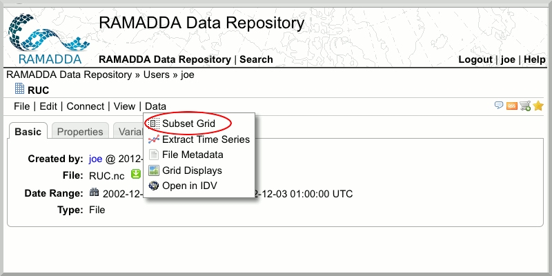Screen dimensions: 552x276
Task: Click the RUC grid entry icon
Action: [19, 89]
